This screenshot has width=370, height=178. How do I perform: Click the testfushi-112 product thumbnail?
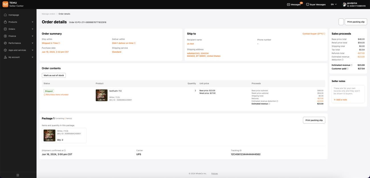click(x=101, y=95)
